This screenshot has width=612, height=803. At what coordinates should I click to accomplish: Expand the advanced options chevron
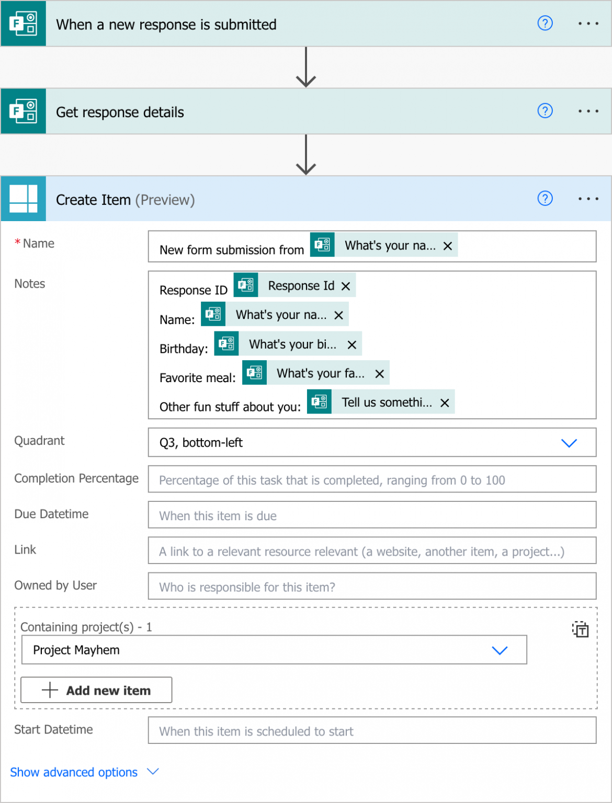153,772
